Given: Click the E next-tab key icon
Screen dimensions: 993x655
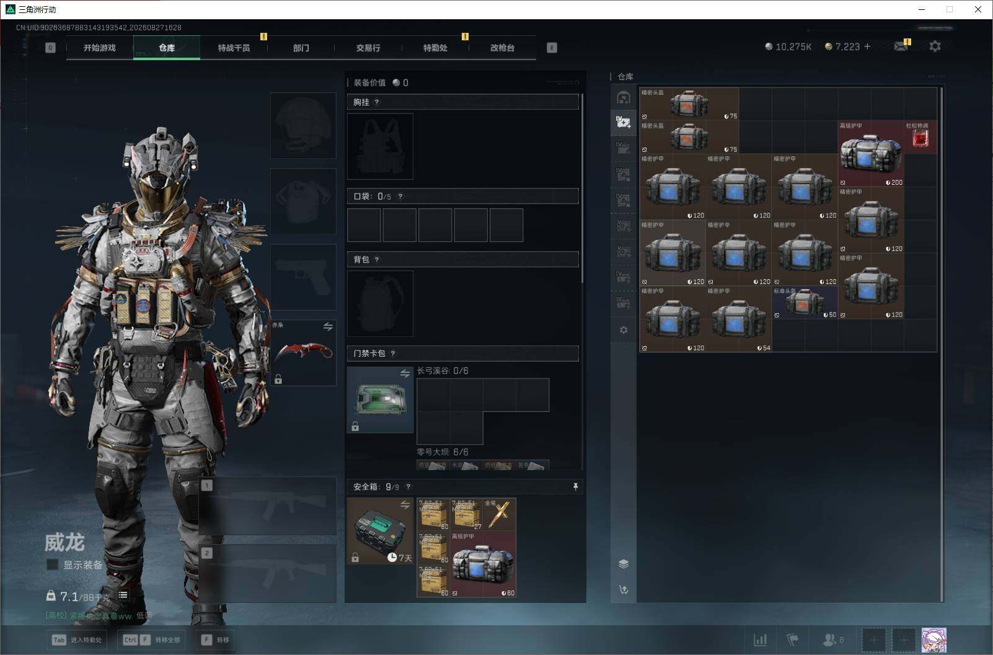Looking at the screenshot, I should tap(552, 48).
